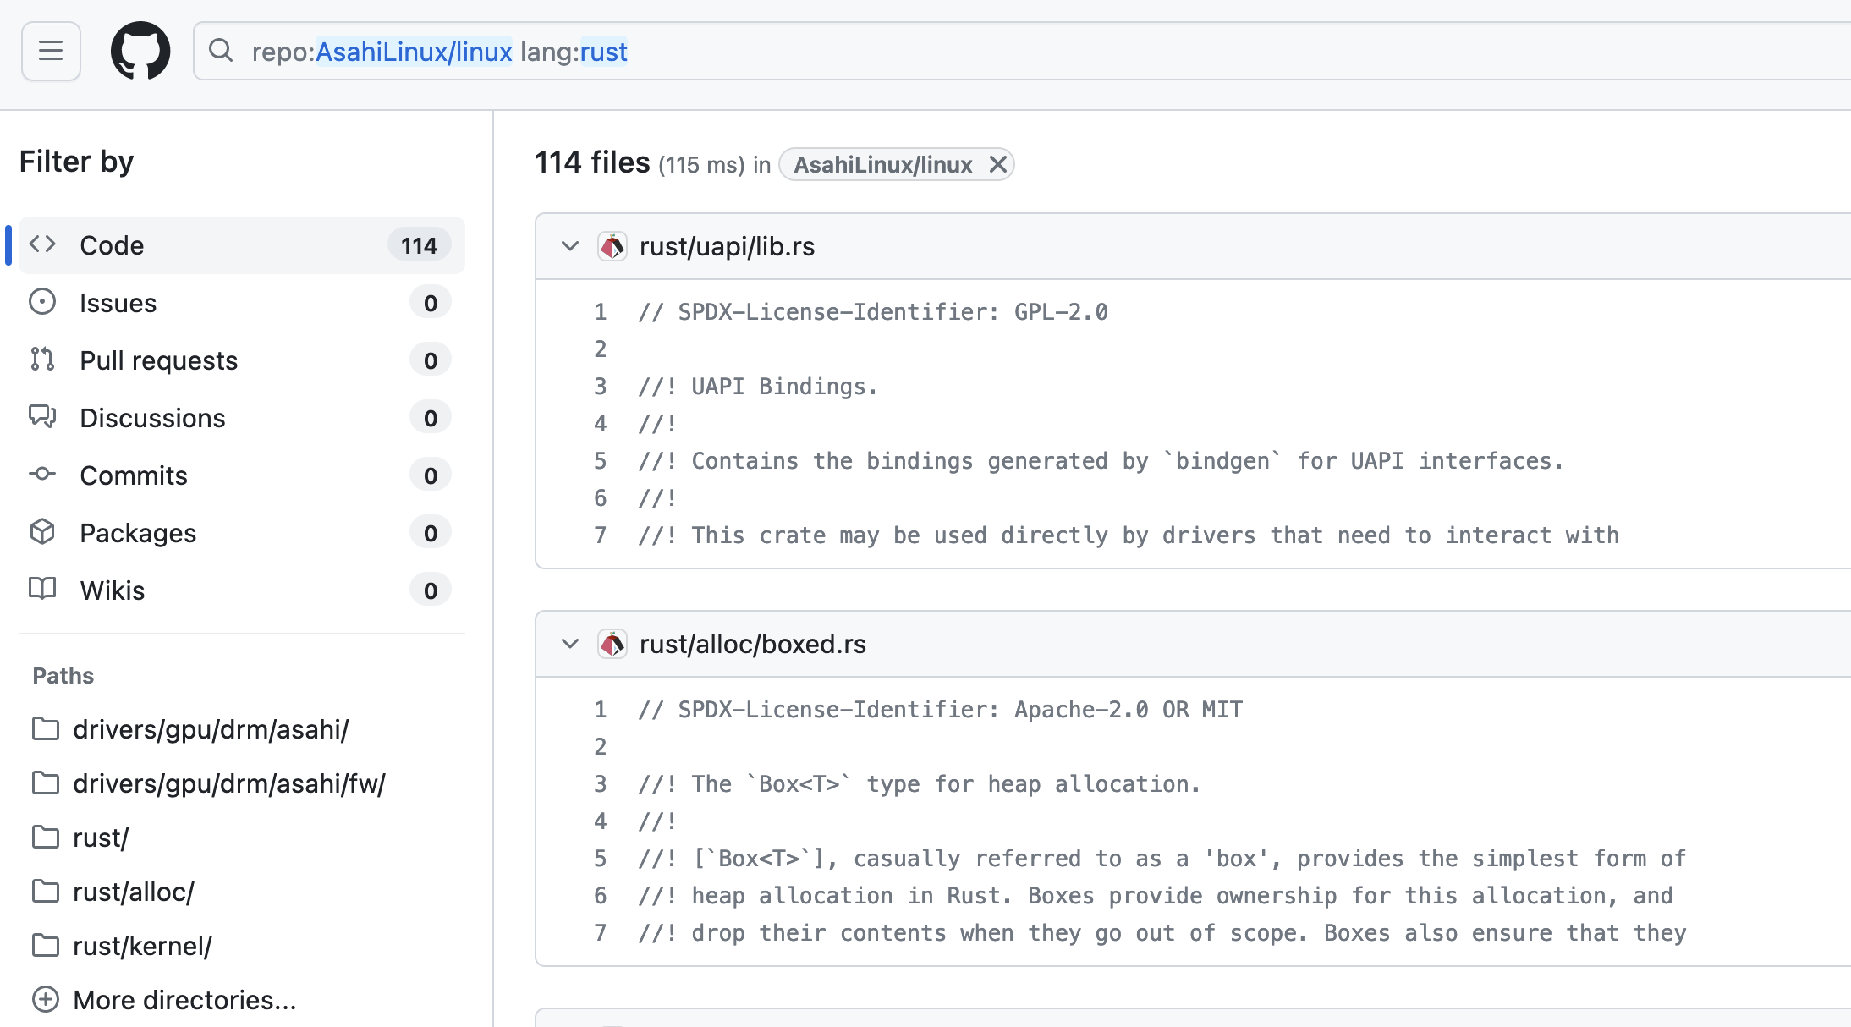Remove the AsahiLinux/linux repo filter

(998, 164)
